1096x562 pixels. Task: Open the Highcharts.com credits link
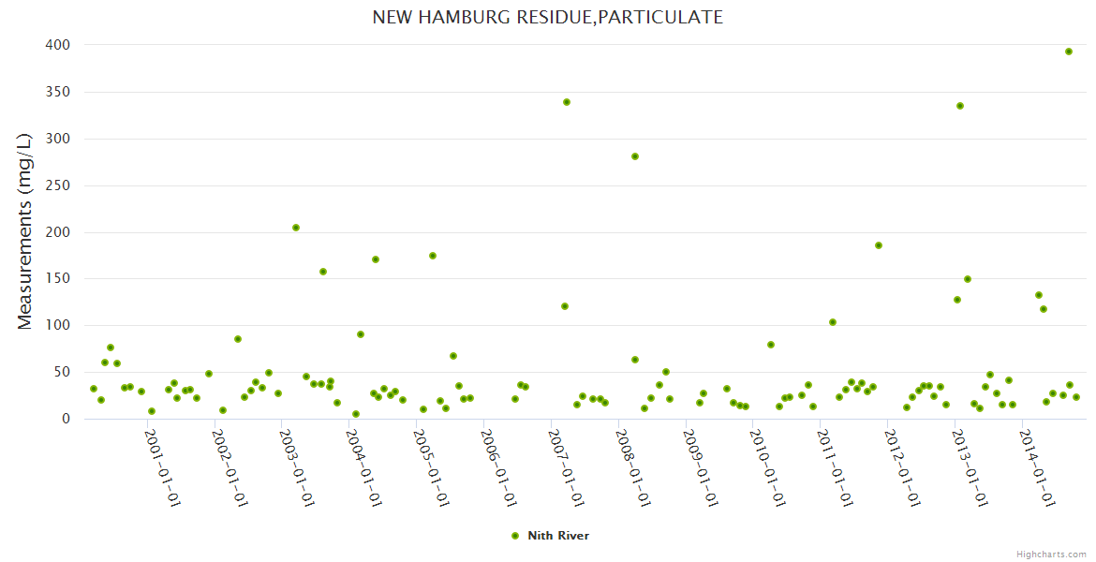(x=1051, y=554)
